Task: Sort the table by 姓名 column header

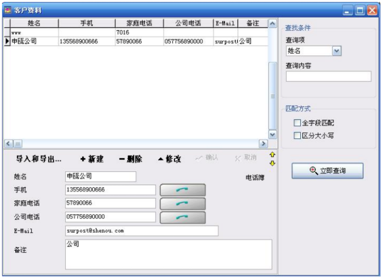Action: tap(34, 23)
